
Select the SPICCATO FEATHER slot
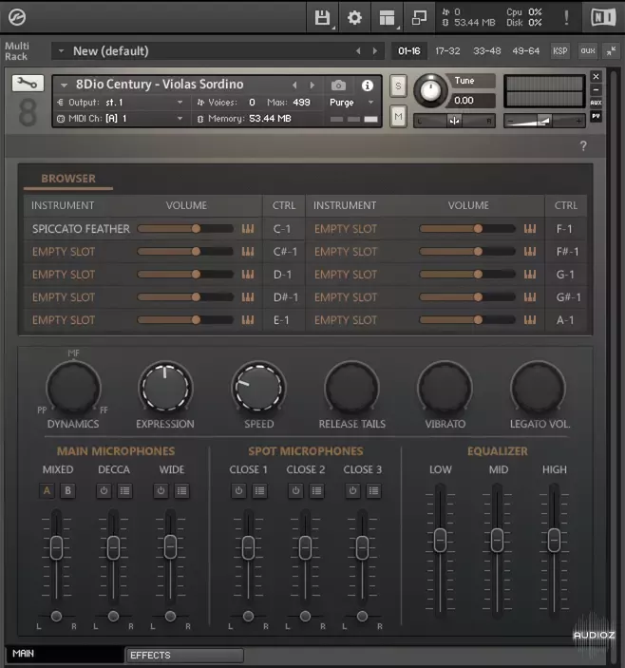coord(81,229)
